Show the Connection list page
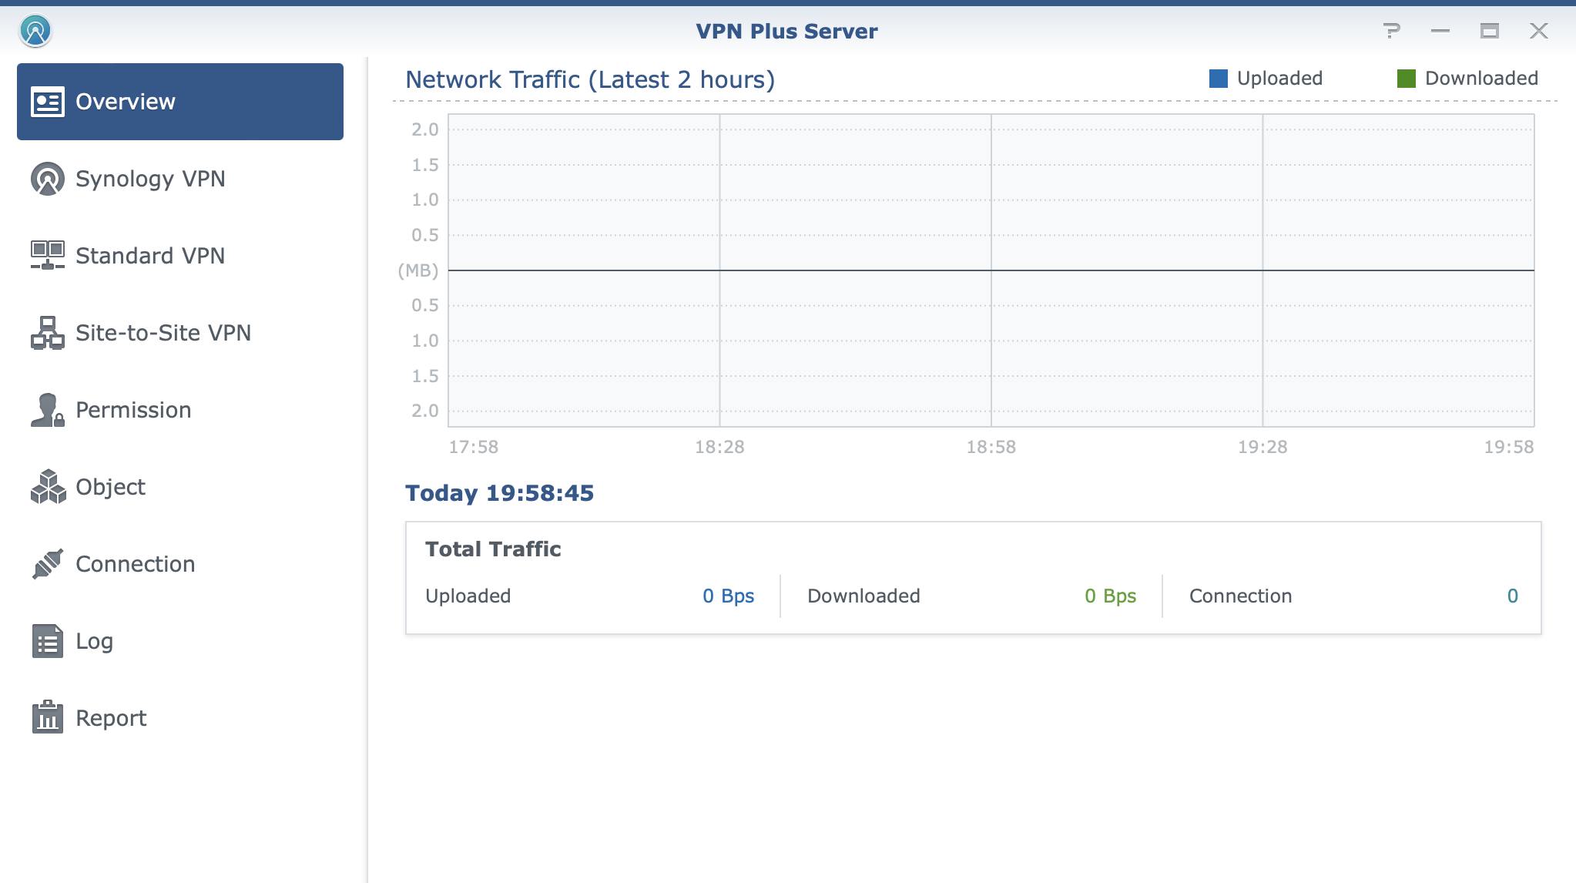This screenshot has height=883, width=1576. [180, 564]
